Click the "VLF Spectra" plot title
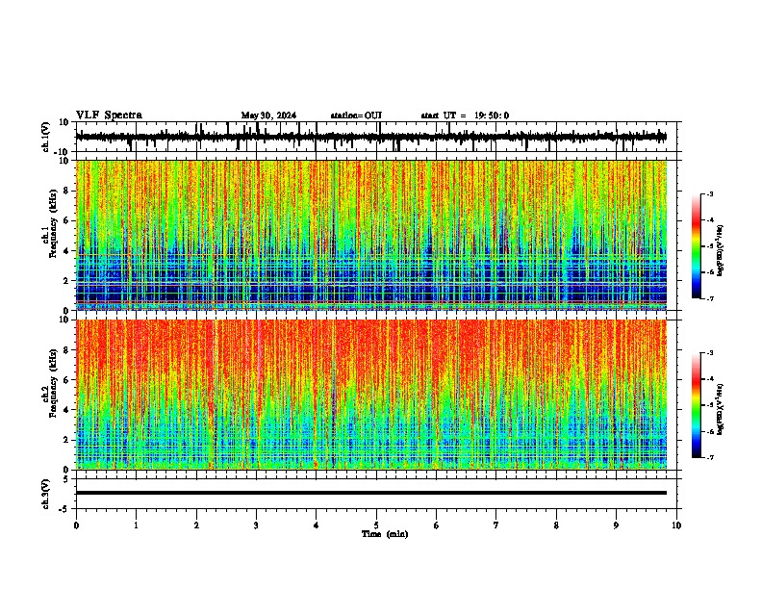Viewport: 762px width, 589px height. tap(109, 115)
